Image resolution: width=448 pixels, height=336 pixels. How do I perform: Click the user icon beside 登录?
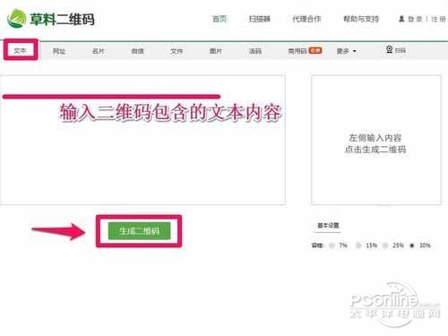401,19
